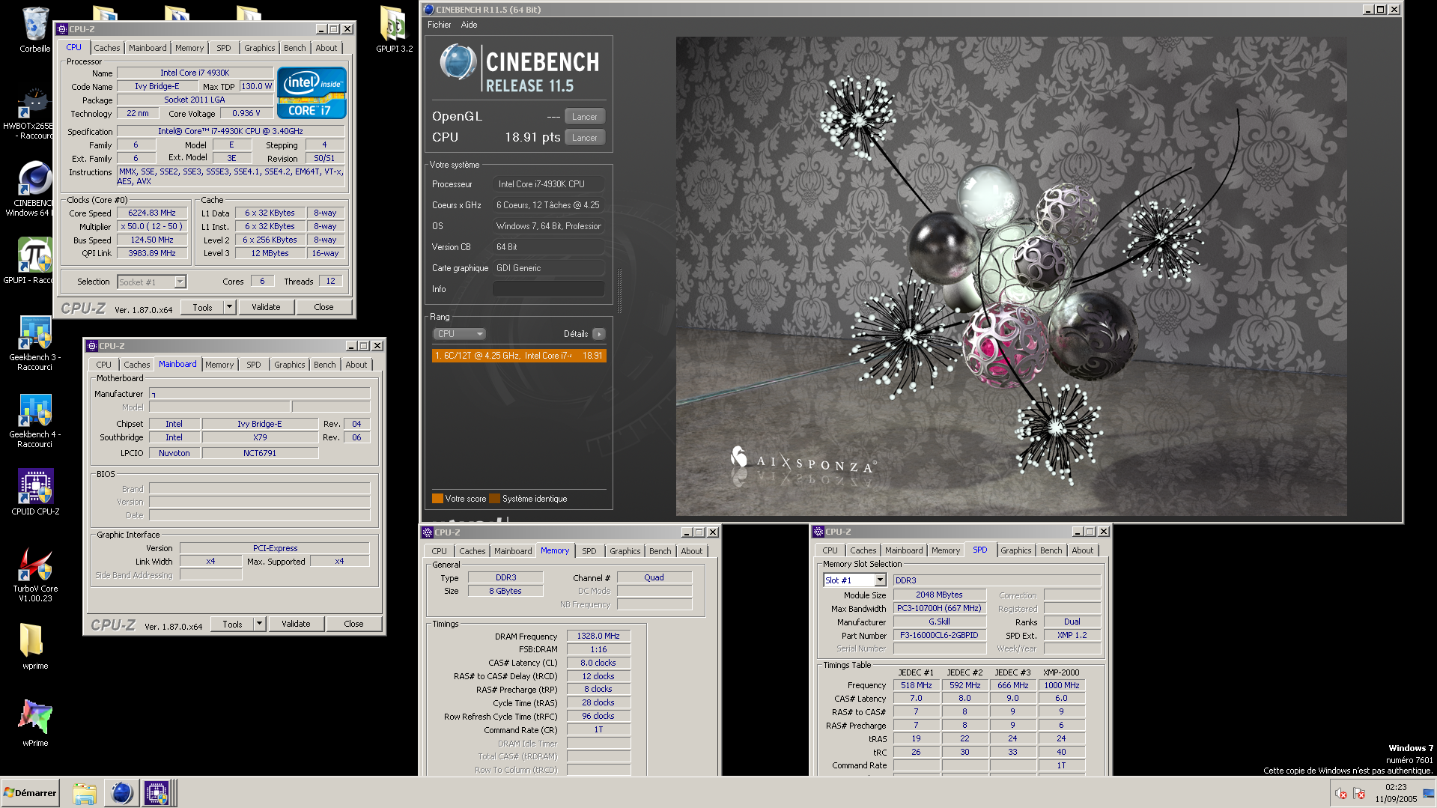1437x808 pixels.
Task: Switch to Caches tab in top CPU-Z window
Action: [x=107, y=48]
